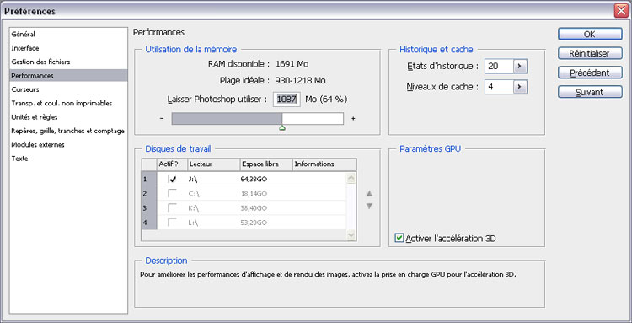The image size is (632, 323).
Task: Select row number 4 in scratch disks
Action: (x=148, y=223)
